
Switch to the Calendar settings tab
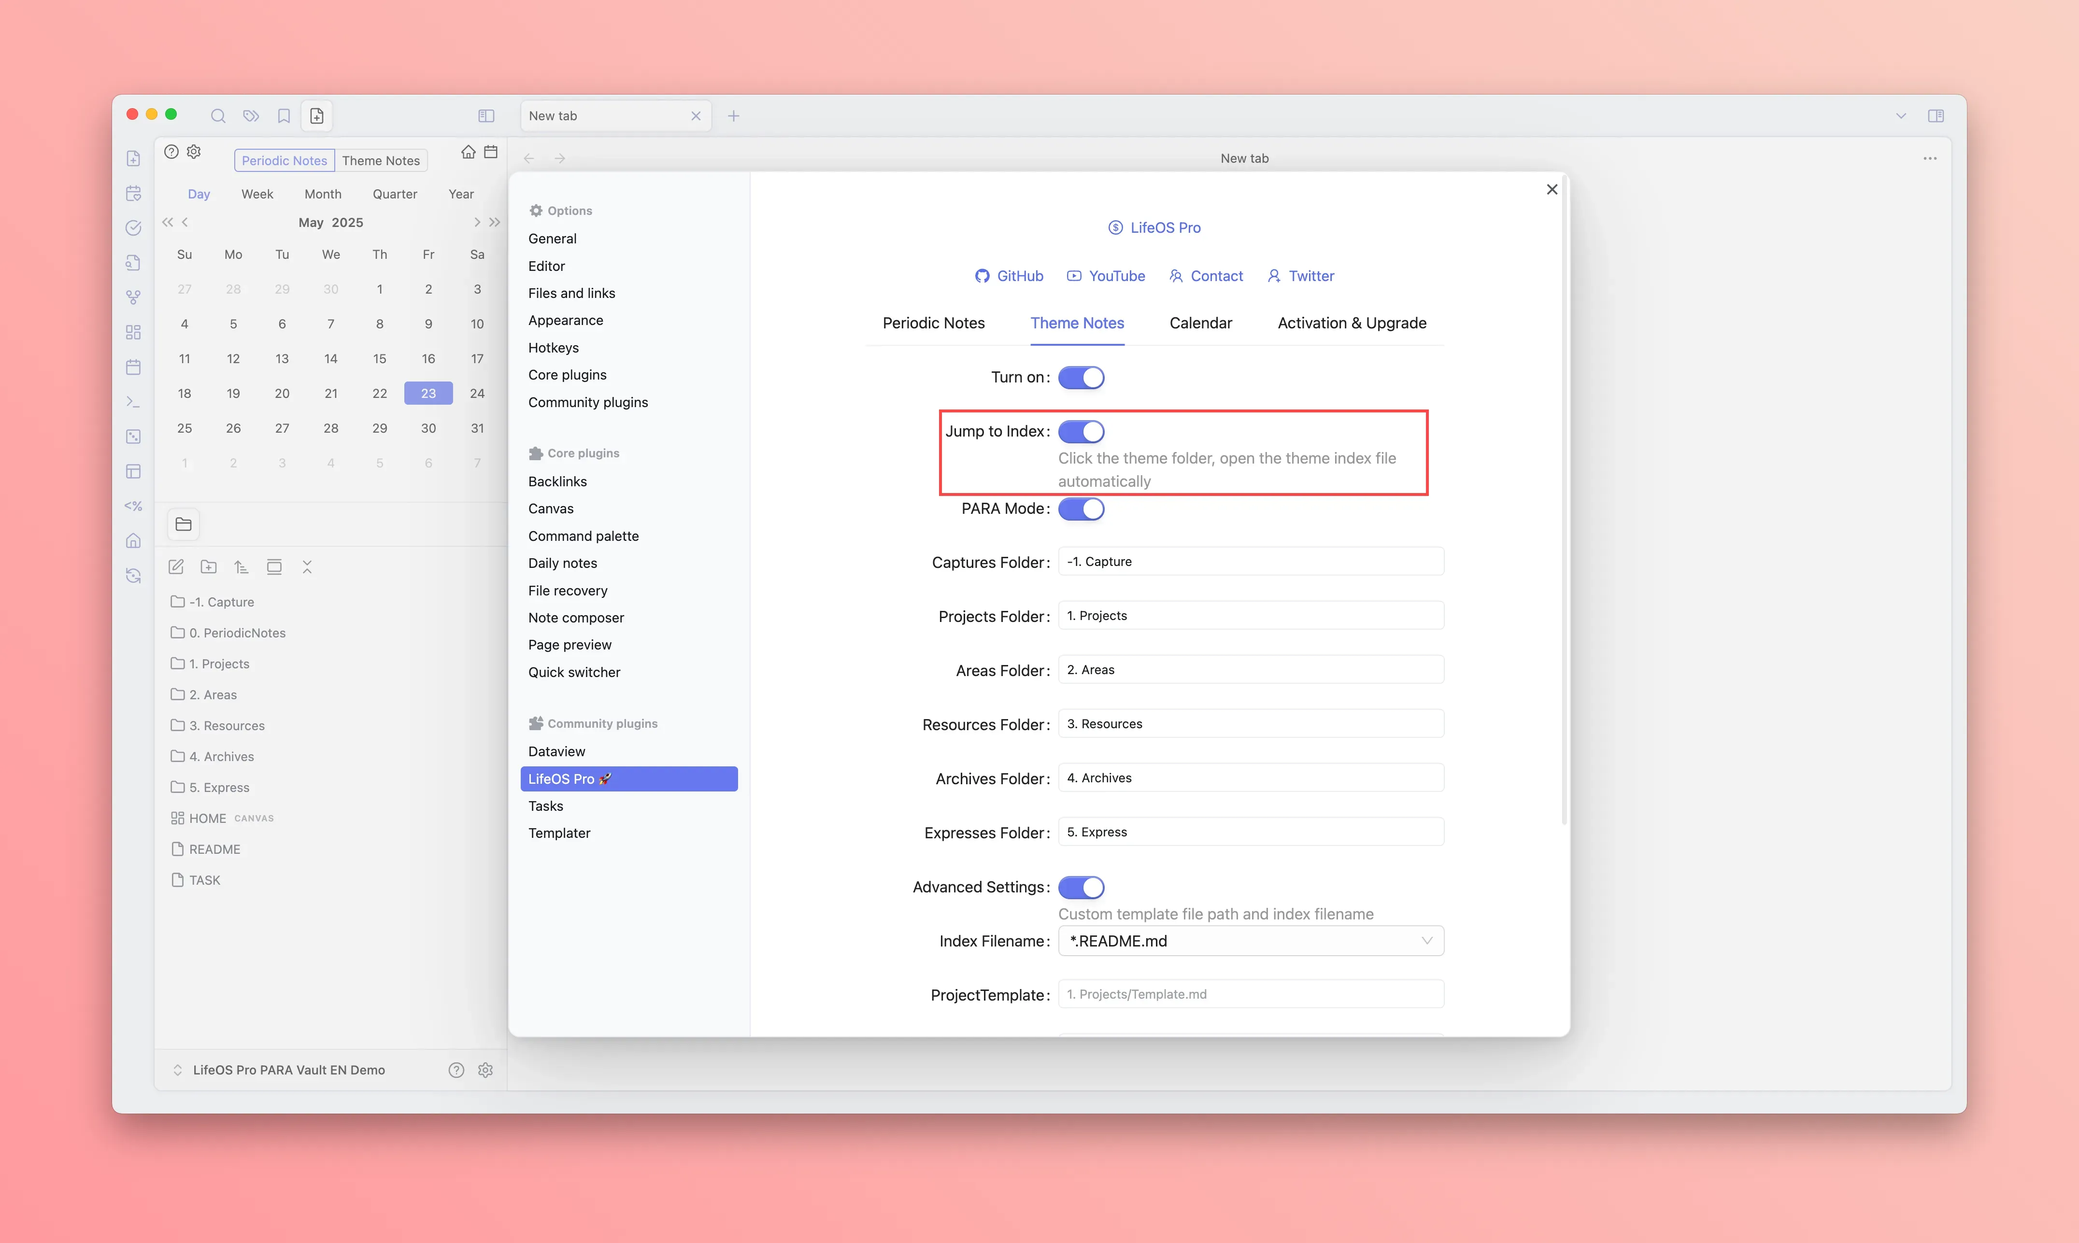(1199, 324)
